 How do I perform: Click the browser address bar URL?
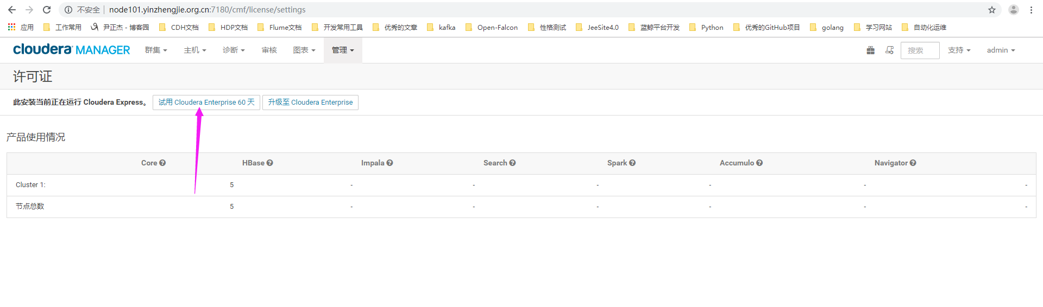click(207, 10)
